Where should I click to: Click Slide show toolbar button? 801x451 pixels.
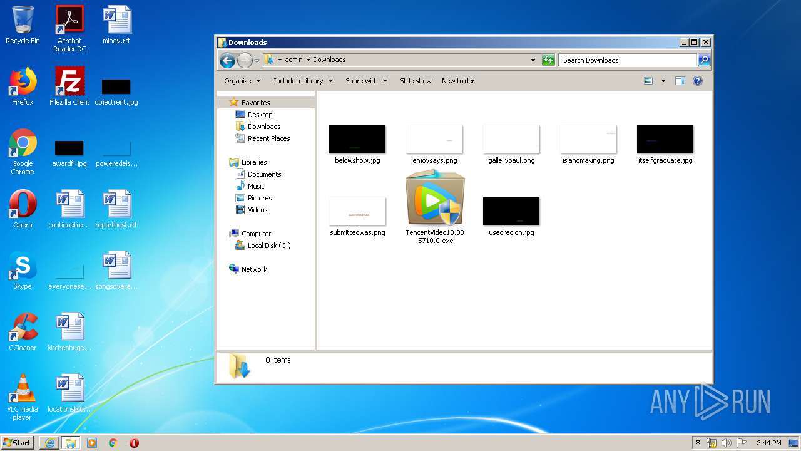click(x=416, y=81)
